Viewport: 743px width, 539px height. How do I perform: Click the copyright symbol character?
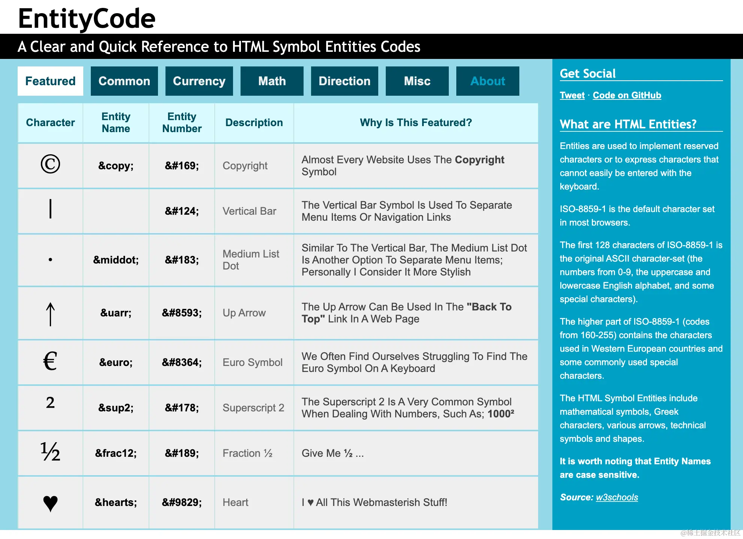tap(50, 164)
